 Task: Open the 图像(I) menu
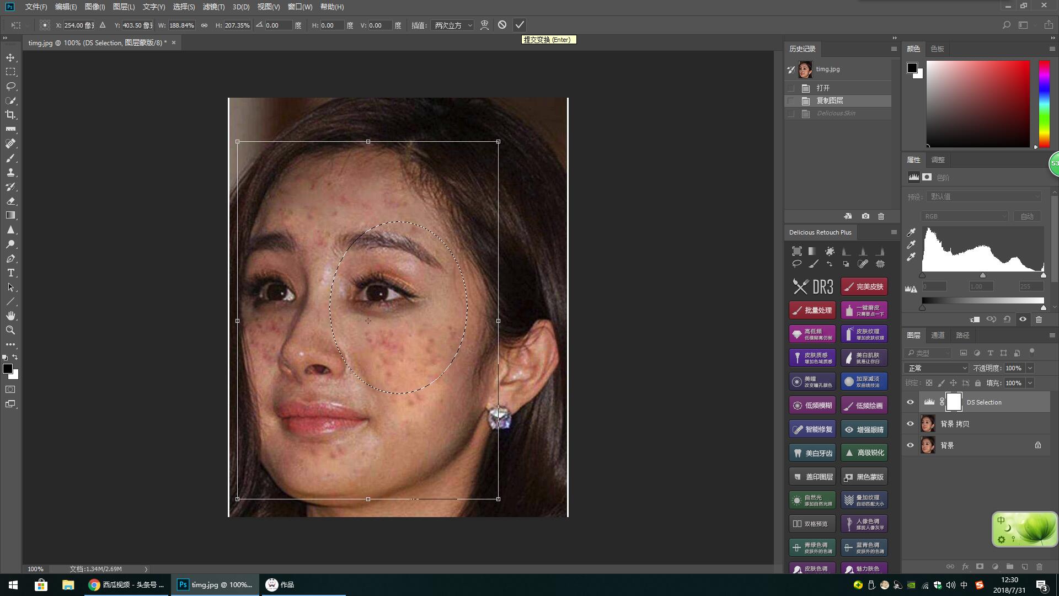[x=95, y=7]
